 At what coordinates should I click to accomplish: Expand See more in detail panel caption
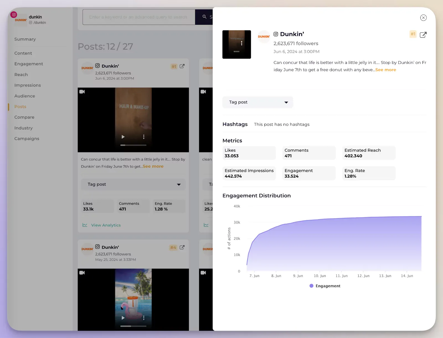(386, 70)
